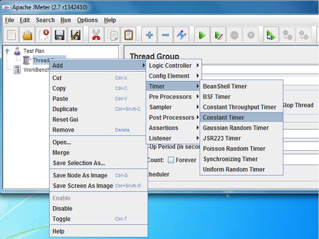Open the Timer submenu entry
The width and height of the screenshot is (319, 239).
tap(174, 86)
